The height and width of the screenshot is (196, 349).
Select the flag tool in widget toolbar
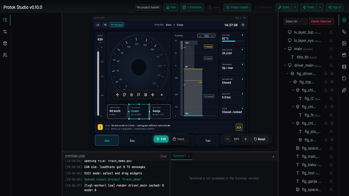(x=139, y=95)
